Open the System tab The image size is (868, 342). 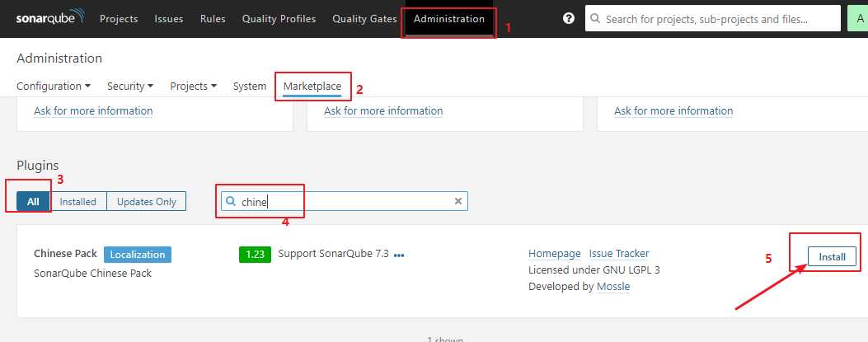250,87
